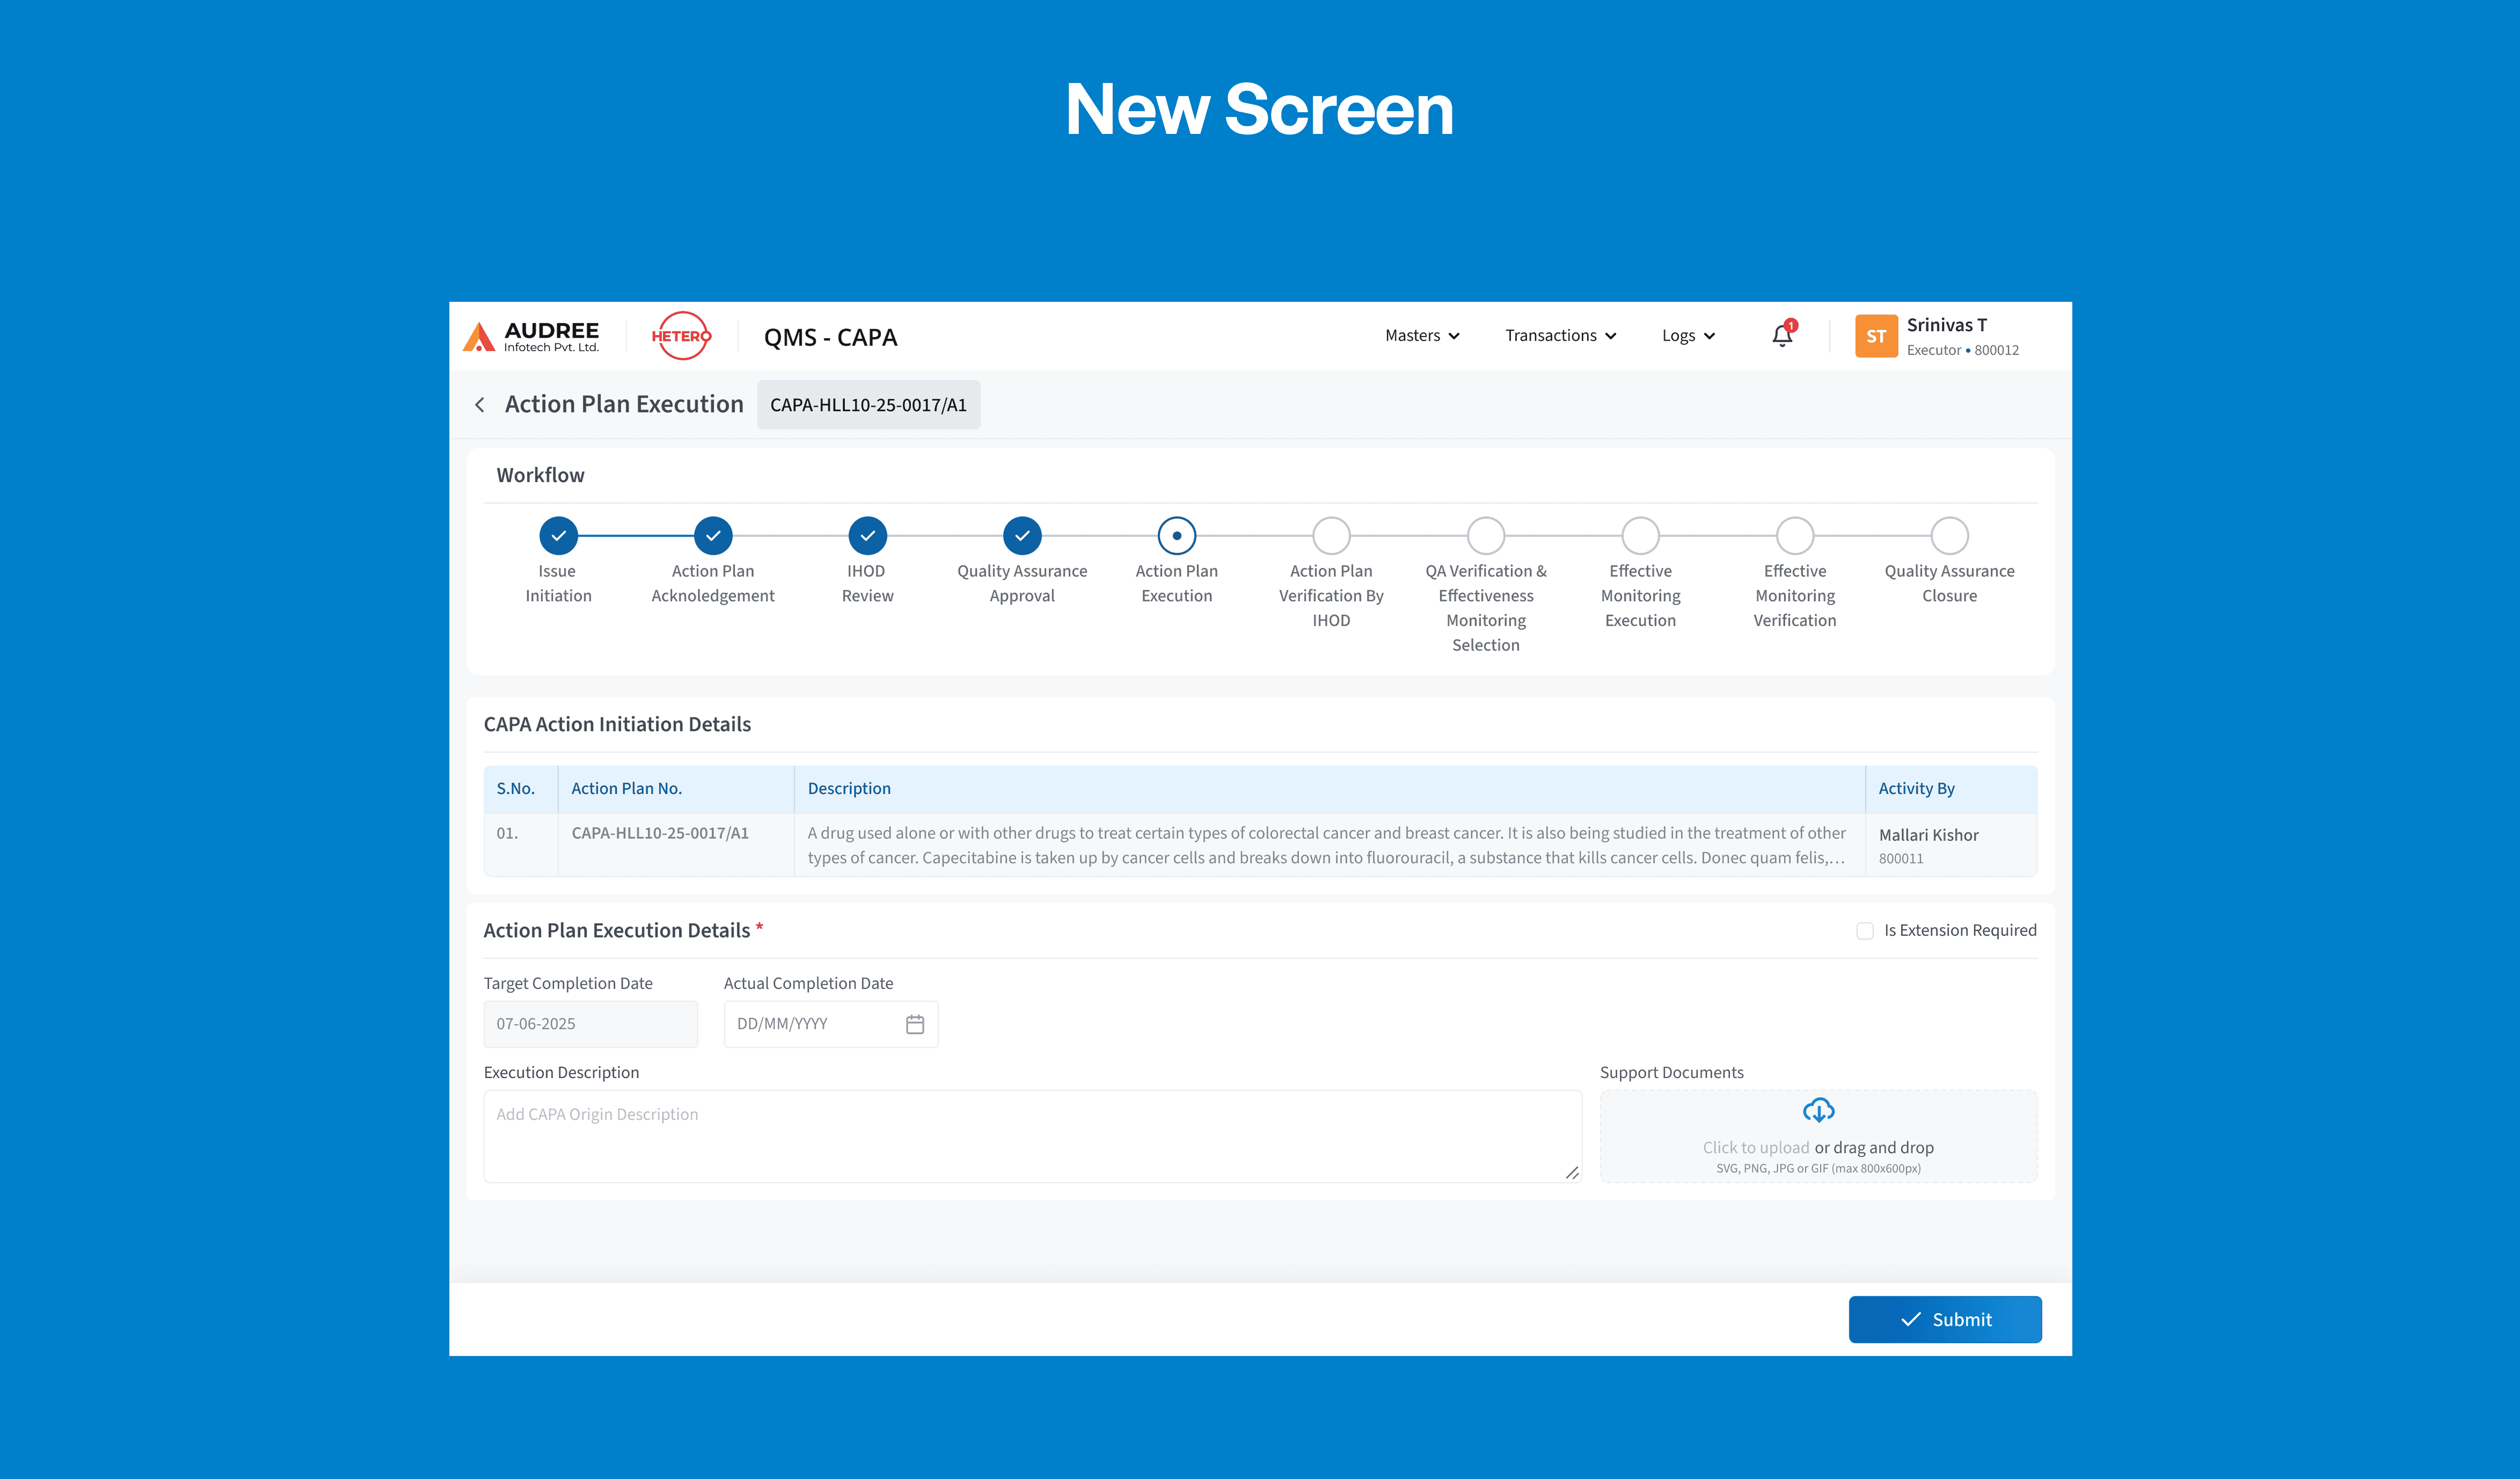The width and height of the screenshot is (2520, 1479).
Task: Click the Quality Assurance Closure step circle
Action: (x=1949, y=535)
